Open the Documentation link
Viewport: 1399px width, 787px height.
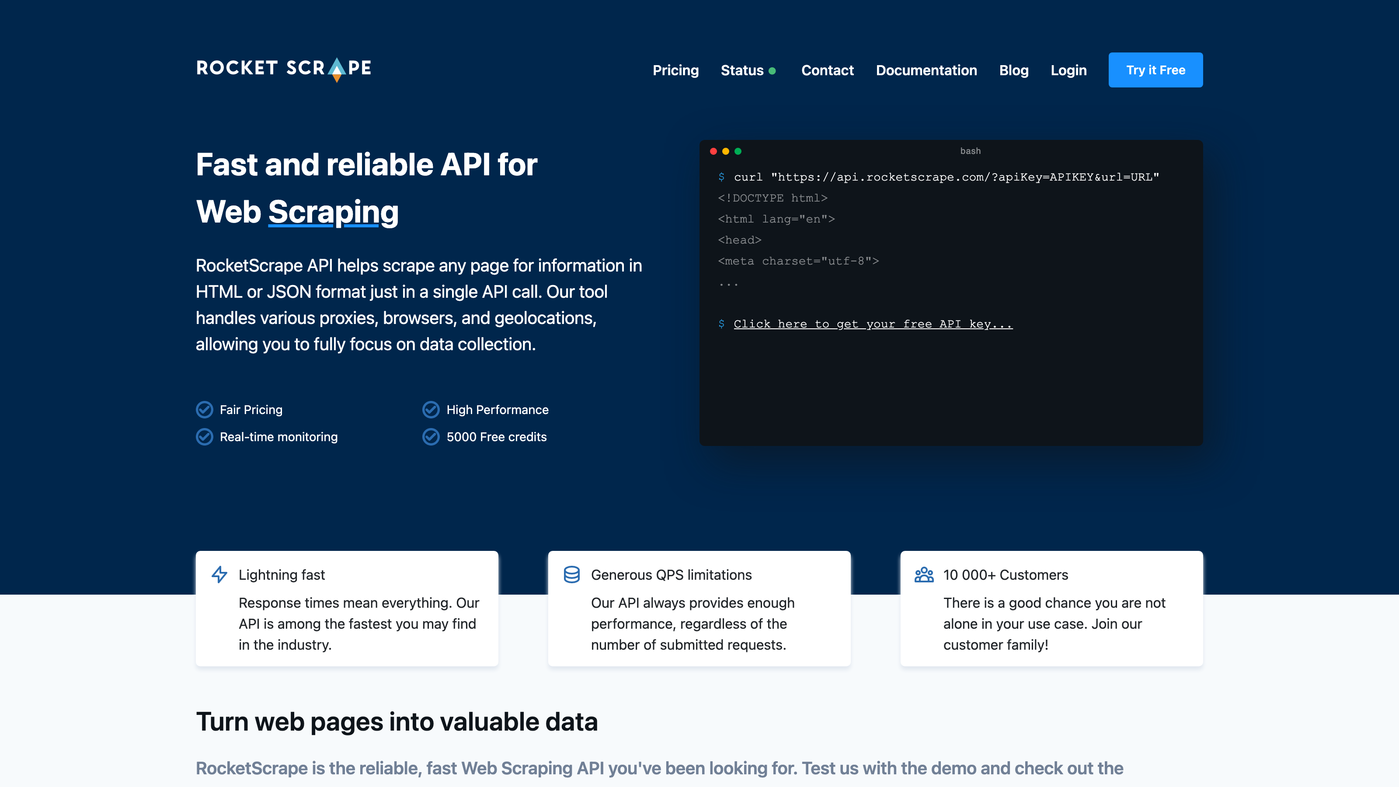click(x=926, y=70)
